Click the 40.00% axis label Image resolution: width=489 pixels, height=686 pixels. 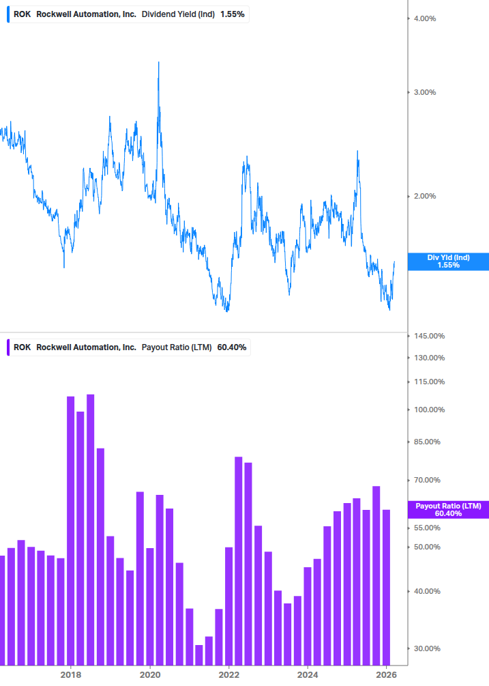click(427, 592)
